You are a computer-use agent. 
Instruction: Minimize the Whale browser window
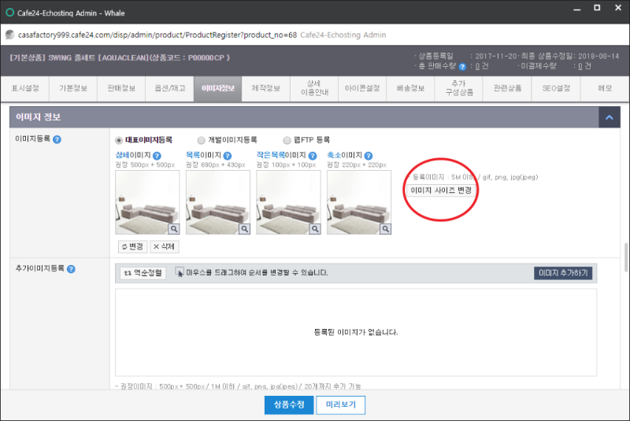577,8
